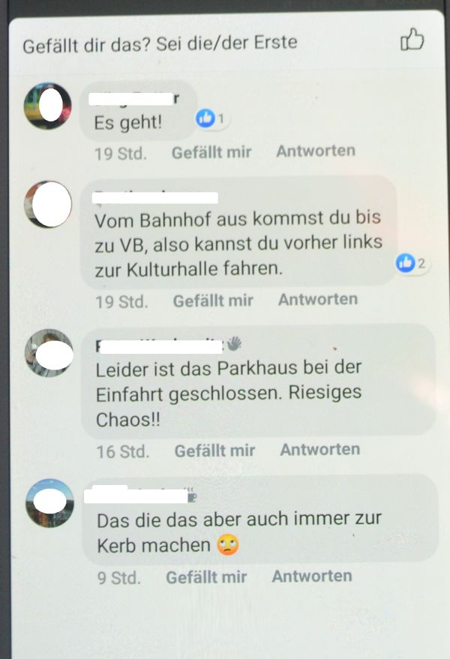Open the waving hand badge beside third commenter name
The width and height of the screenshot is (450, 659).
coord(234,344)
